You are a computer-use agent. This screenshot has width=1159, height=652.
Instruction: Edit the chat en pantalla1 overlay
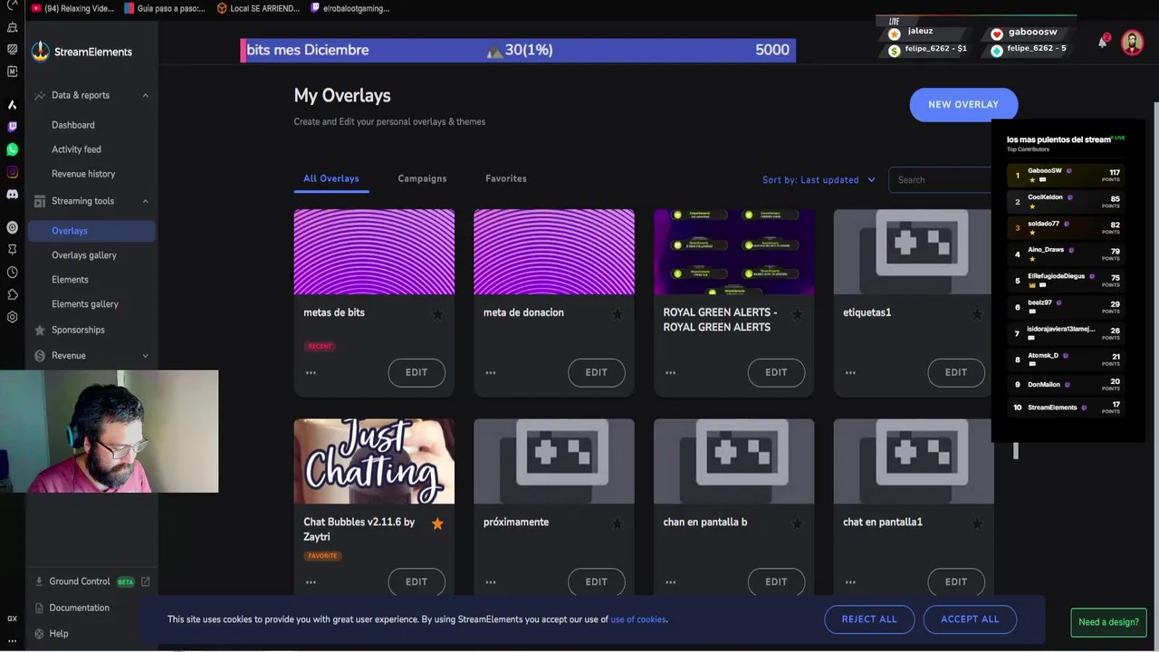tap(956, 582)
